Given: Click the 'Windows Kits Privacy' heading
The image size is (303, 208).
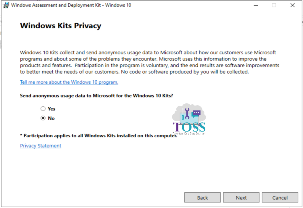Looking at the screenshot, I should (x=60, y=26).
